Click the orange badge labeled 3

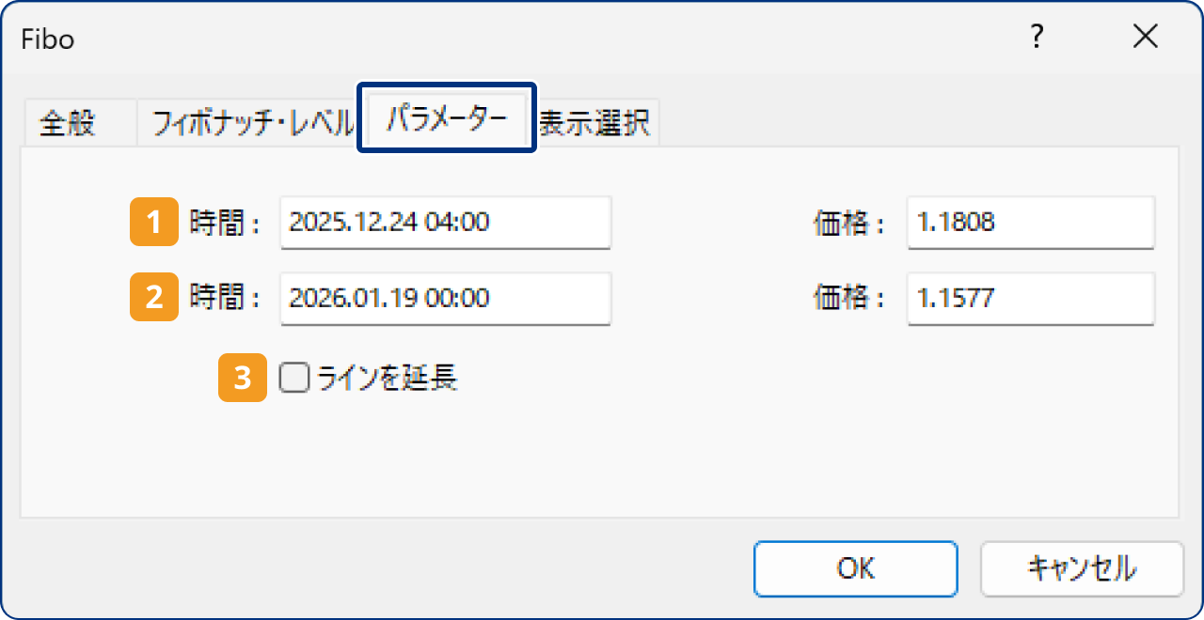click(241, 378)
